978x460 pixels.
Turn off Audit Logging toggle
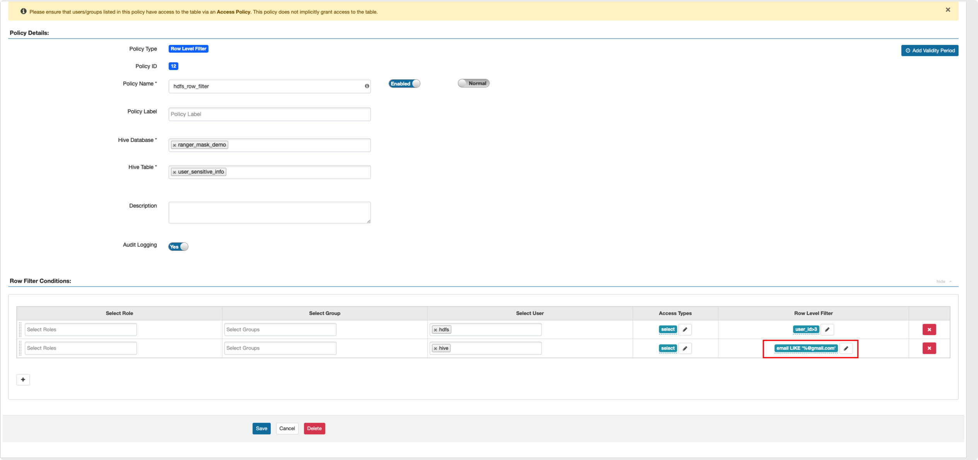178,247
